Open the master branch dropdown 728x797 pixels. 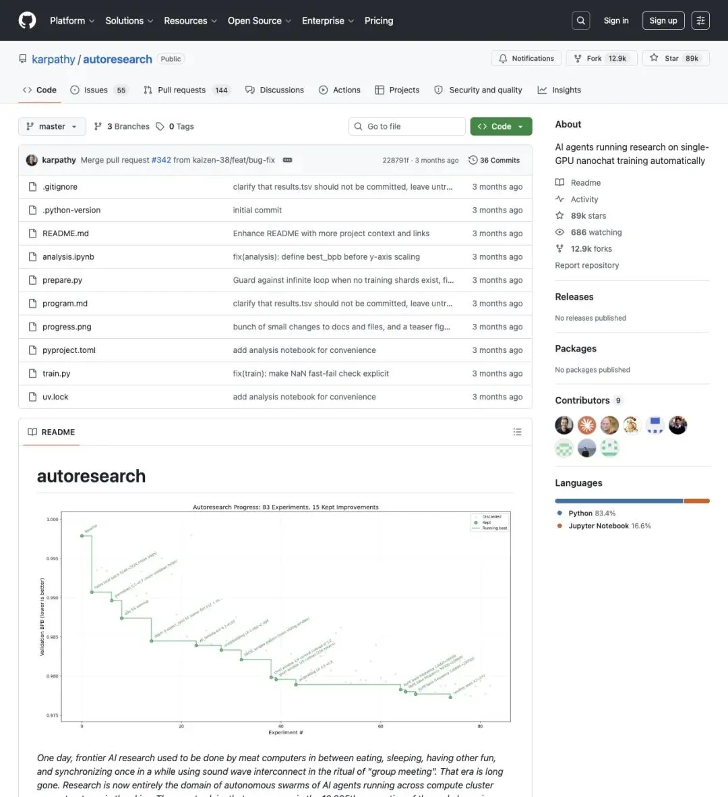point(52,127)
